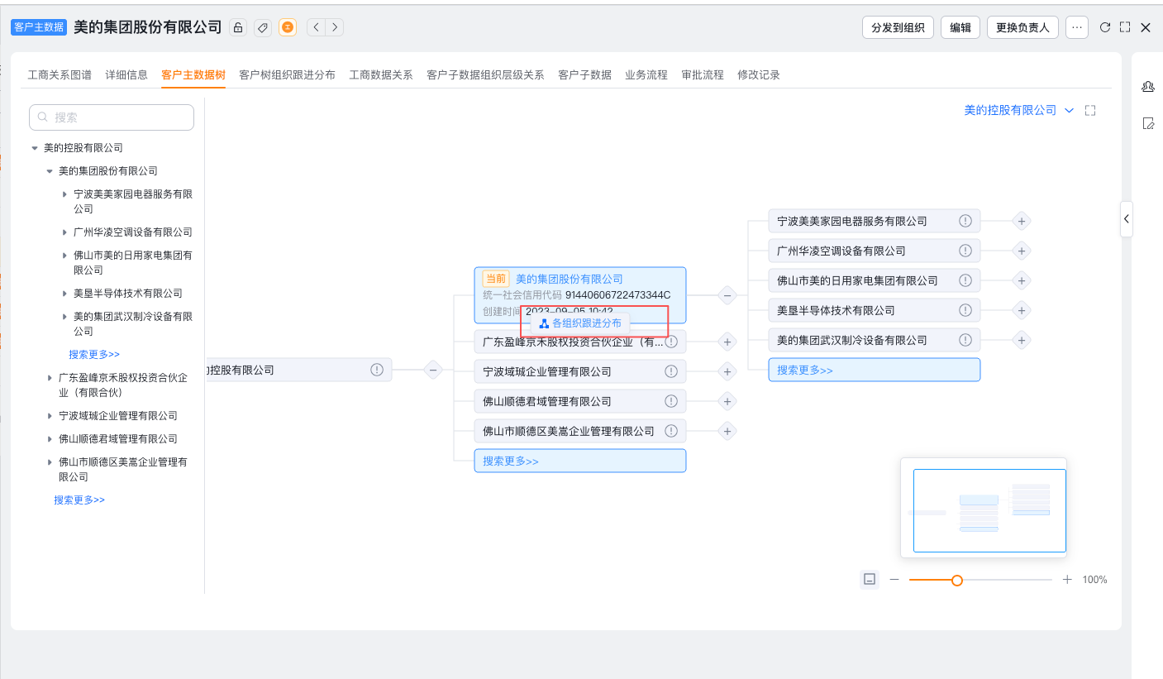Screen dimensions: 1163x679
Task: Collapse 美的集团股份有限公司 in left tree
Action: pos(50,171)
